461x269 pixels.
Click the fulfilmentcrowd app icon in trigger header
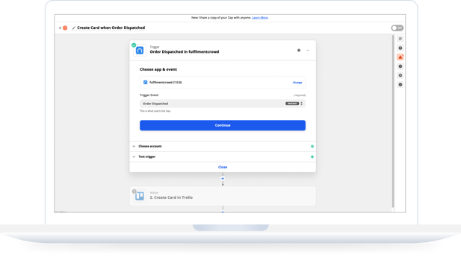(x=140, y=51)
